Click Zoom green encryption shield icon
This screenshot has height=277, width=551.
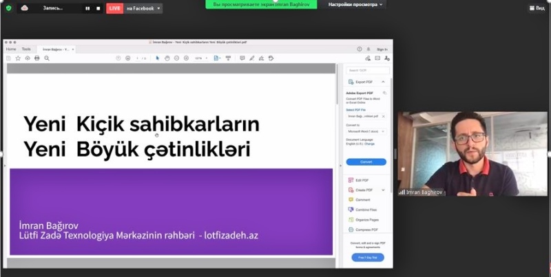coord(8,8)
